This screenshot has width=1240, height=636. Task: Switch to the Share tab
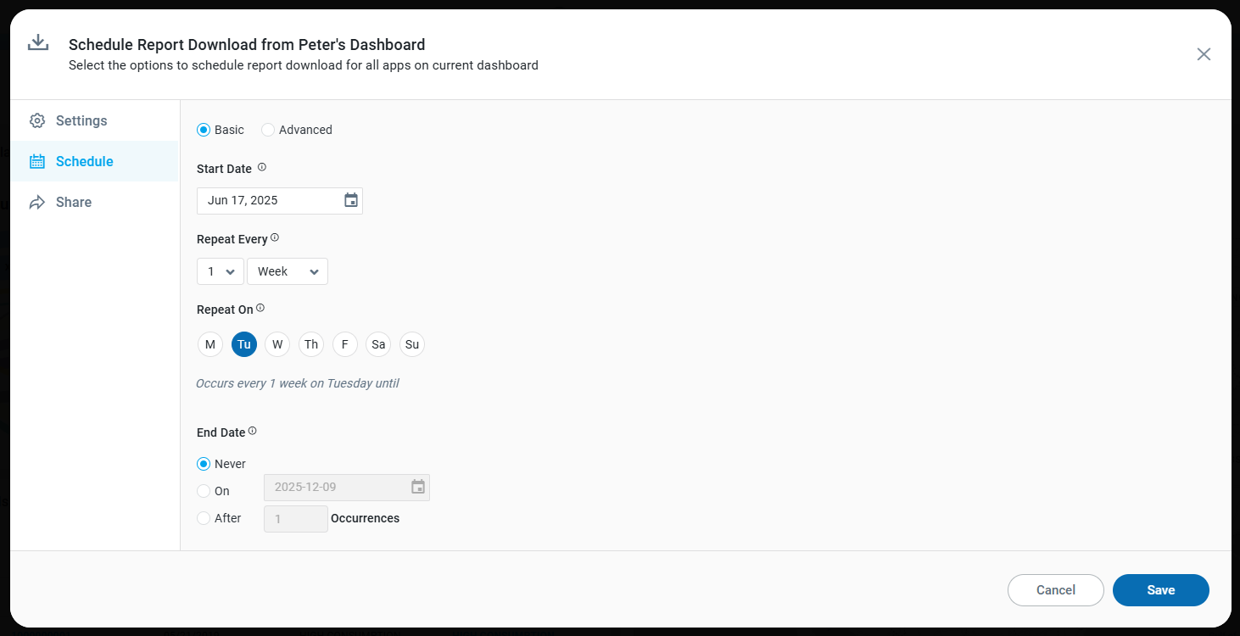[74, 202]
